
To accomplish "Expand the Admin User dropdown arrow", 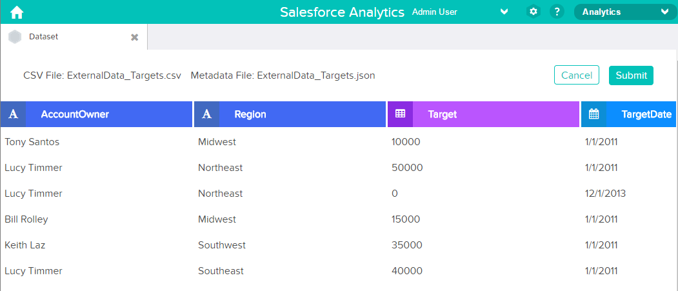I will (504, 12).
